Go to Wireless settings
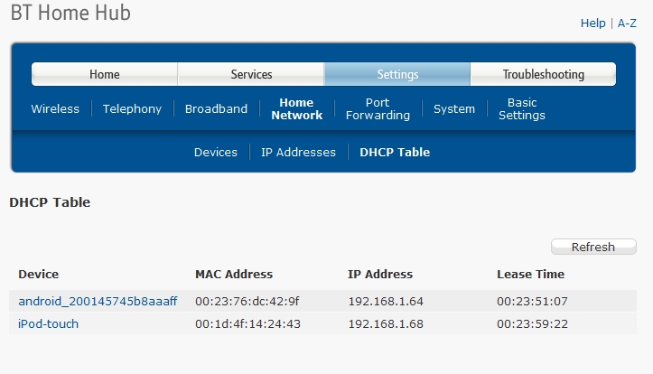Viewport: 653px width, 374px height. (x=55, y=108)
